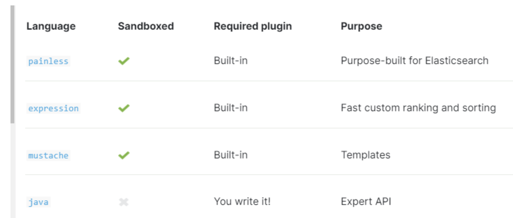
Task: Click the 'Expert API' purpose cell
Action: click(x=366, y=202)
